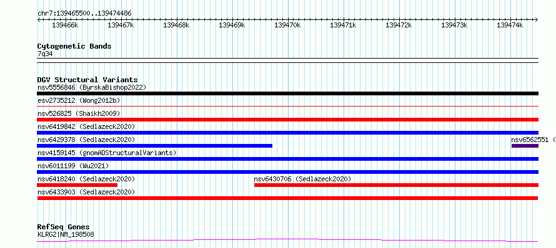
Task: Select the purple nsv6562551 variant bar
Action: tap(525, 146)
